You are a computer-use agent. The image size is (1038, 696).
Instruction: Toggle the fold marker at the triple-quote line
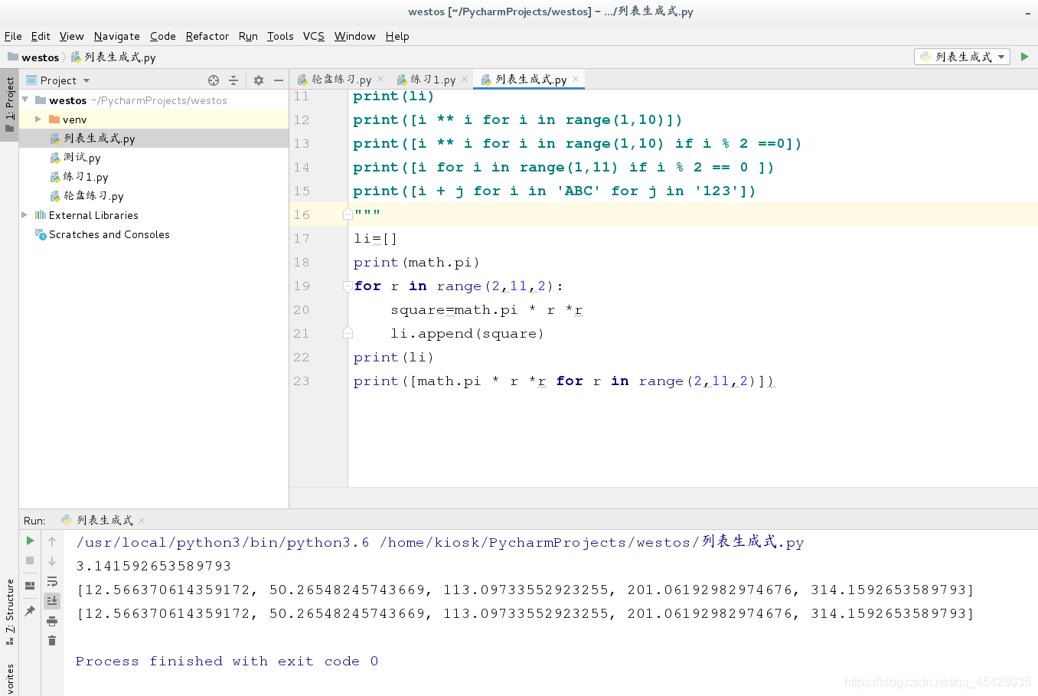coord(348,214)
